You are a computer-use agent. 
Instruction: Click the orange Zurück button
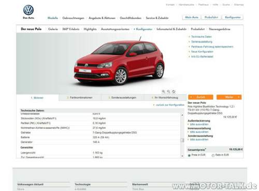[x=200, y=97]
